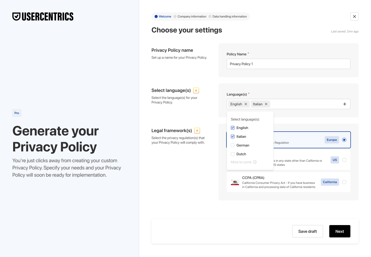Screen dimensions: 371x257
Task: Uncheck the Italian language checkbox
Action: click(x=233, y=136)
